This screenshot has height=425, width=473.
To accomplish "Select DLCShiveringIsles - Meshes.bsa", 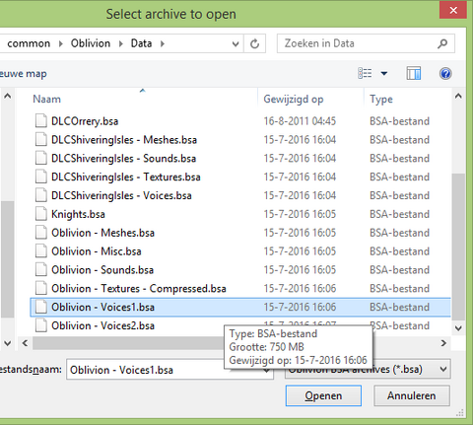I will (x=124, y=140).
